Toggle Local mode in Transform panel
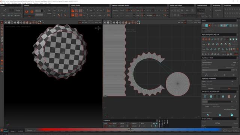 click(106, 123)
